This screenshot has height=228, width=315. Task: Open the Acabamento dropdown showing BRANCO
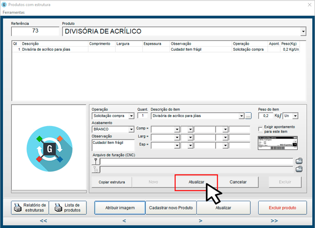(131, 129)
